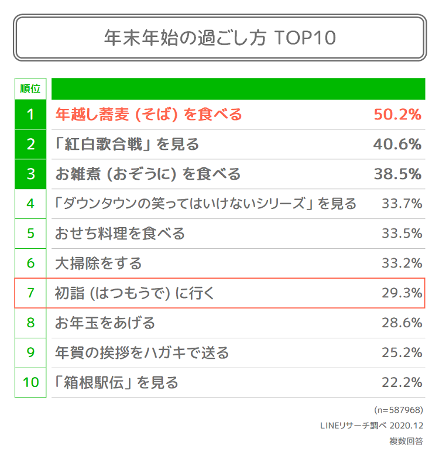This screenshot has width=439, height=456.
Task: Select the 年越し蕎麦 (そば) を食べる text
Action: pyautogui.click(x=149, y=115)
